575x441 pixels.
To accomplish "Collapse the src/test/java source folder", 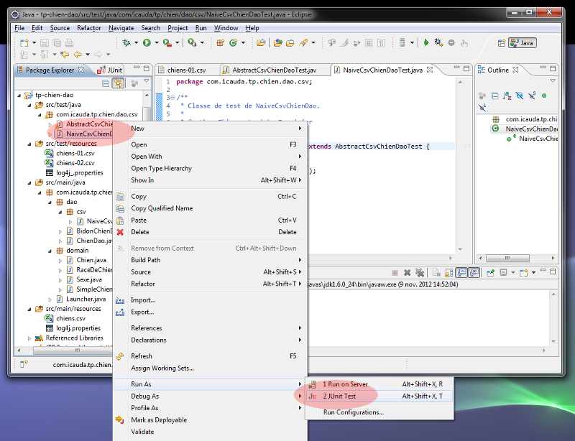I will [30, 104].
